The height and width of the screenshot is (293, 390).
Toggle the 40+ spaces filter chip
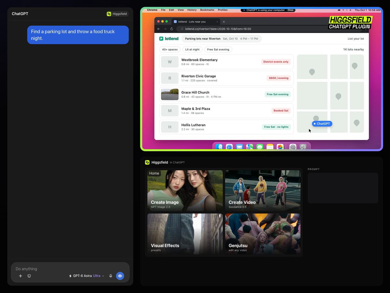[170, 49]
